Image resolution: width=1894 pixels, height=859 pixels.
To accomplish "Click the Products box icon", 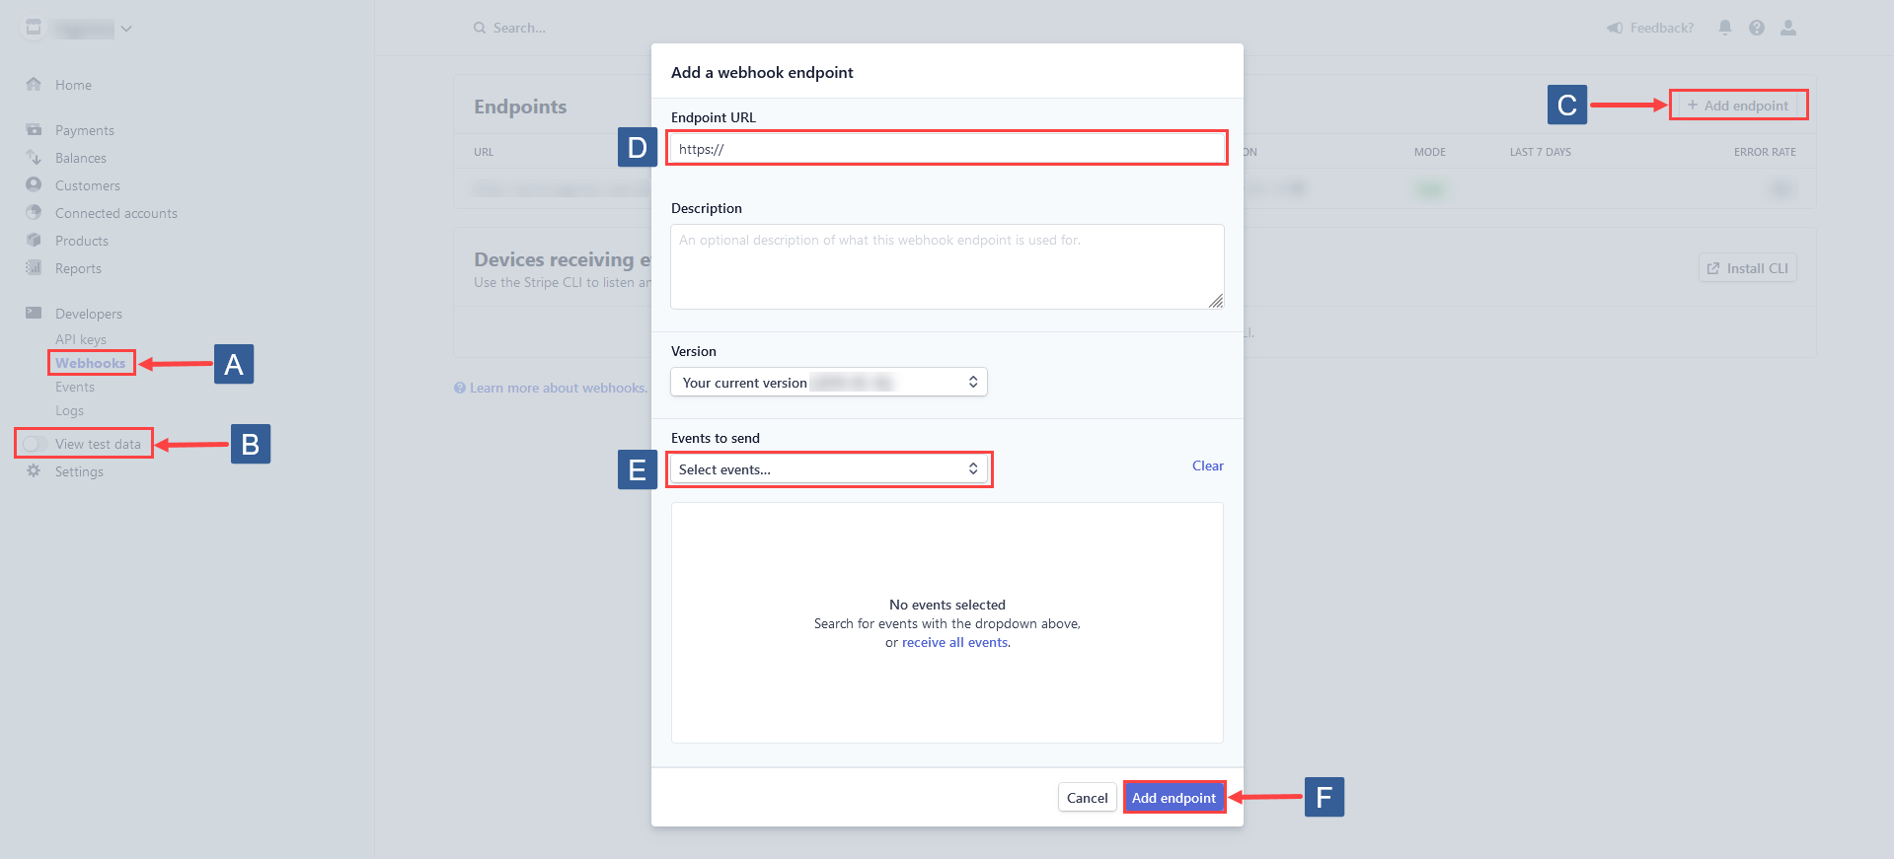I will 34,240.
